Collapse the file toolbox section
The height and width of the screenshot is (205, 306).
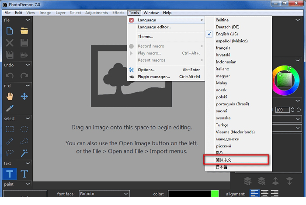coord(28,20)
